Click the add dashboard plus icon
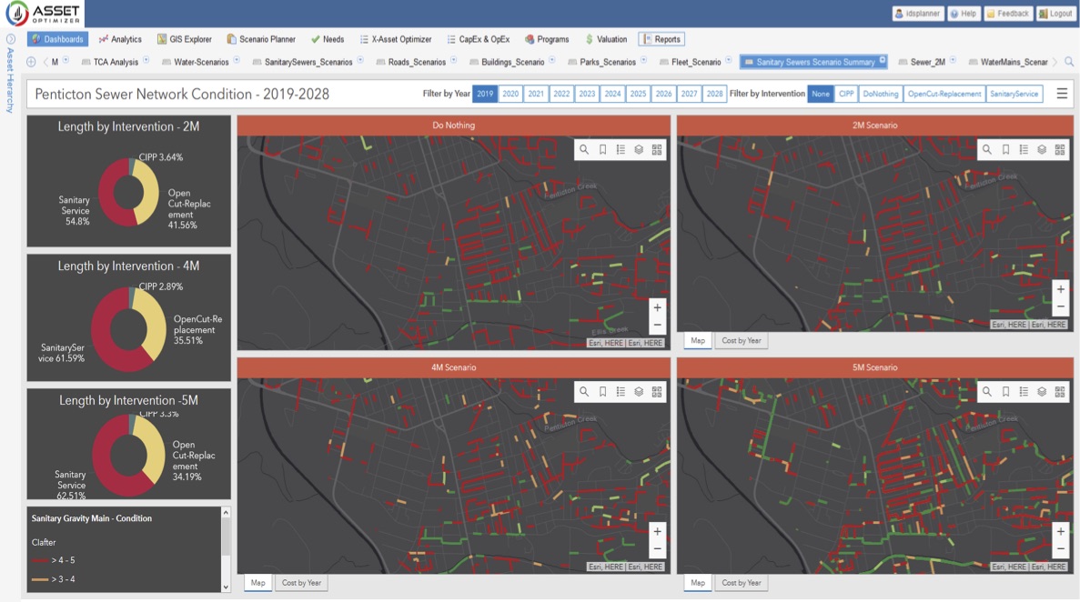This screenshot has height=602, width=1080. point(31,63)
